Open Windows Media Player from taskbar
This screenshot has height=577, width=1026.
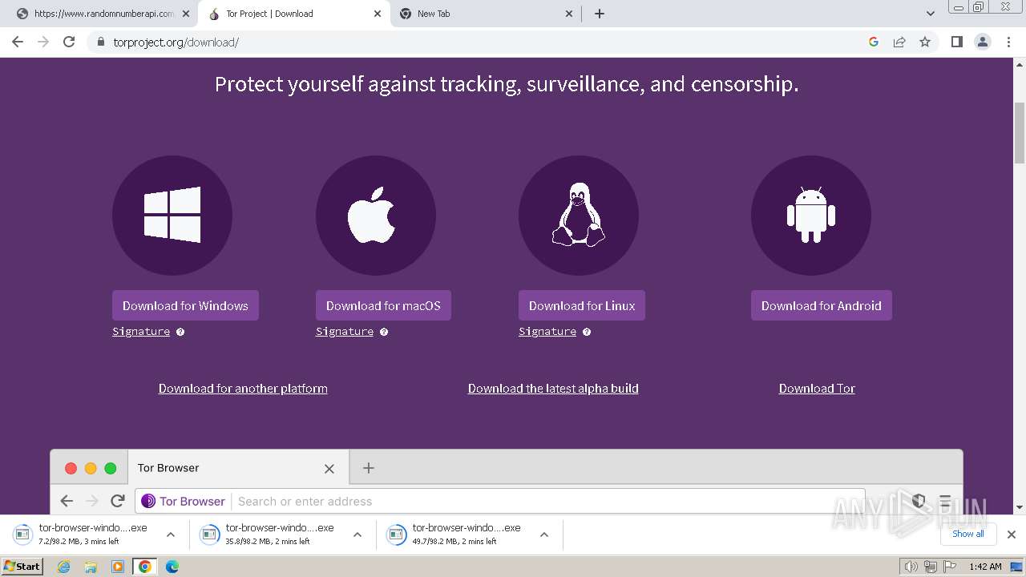click(118, 567)
